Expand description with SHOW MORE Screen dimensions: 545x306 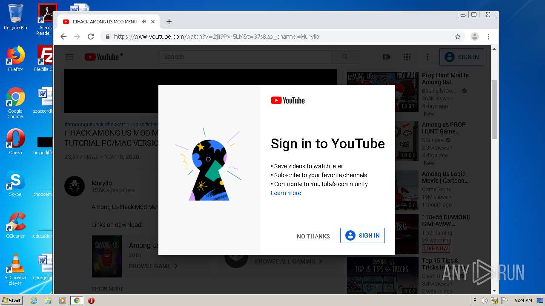coord(108,289)
